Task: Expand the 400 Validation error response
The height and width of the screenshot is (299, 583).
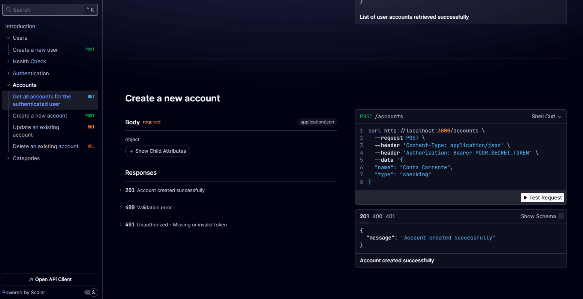Action: [120, 207]
